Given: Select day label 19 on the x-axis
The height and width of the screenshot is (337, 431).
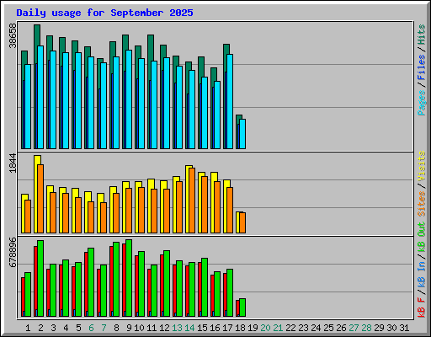Looking at the screenshot, I should (x=253, y=328).
